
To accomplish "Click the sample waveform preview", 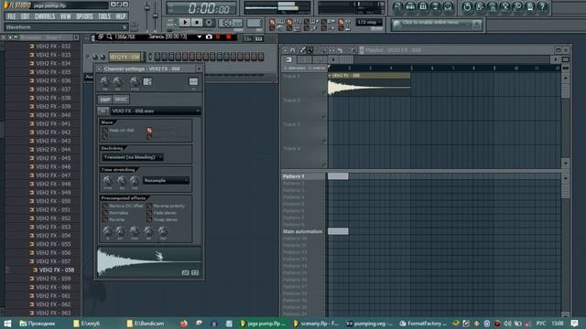I will pyautogui.click(x=149, y=261).
